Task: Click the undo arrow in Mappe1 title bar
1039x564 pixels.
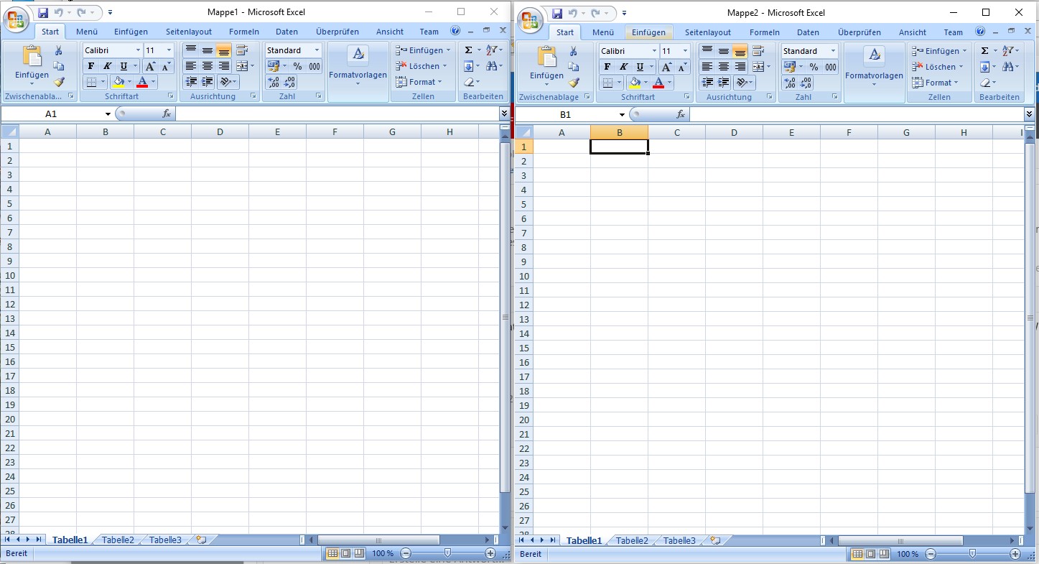Action: pos(59,12)
